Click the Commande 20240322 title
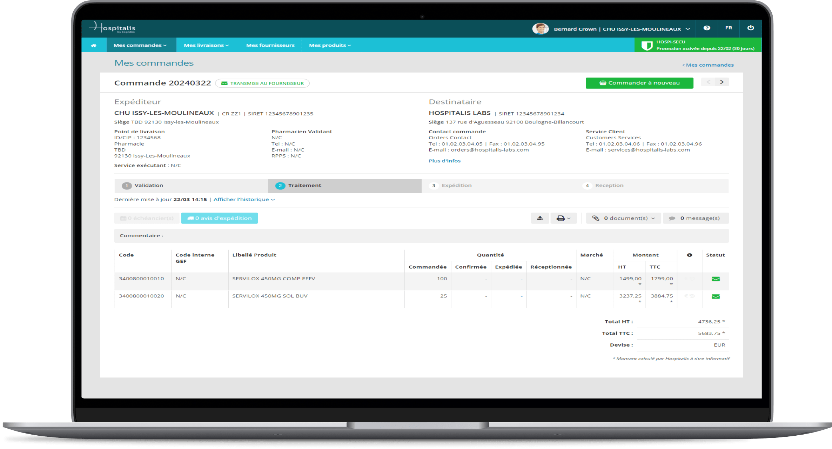832x449 pixels. coord(163,83)
